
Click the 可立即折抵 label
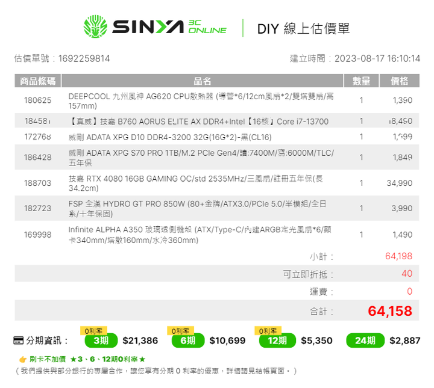tap(308, 274)
